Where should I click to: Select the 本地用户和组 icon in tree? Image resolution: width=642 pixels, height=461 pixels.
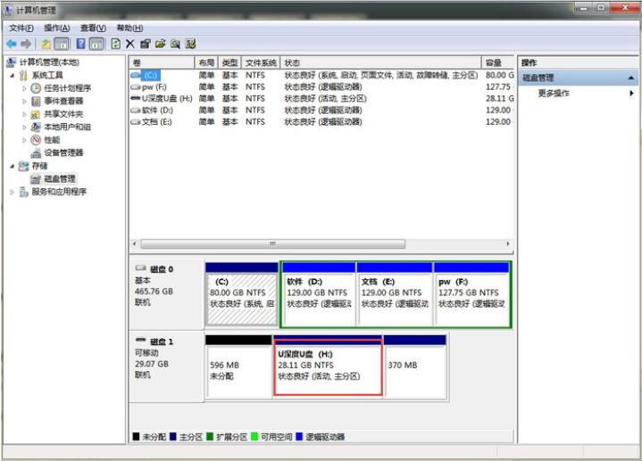(x=36, y=127)
